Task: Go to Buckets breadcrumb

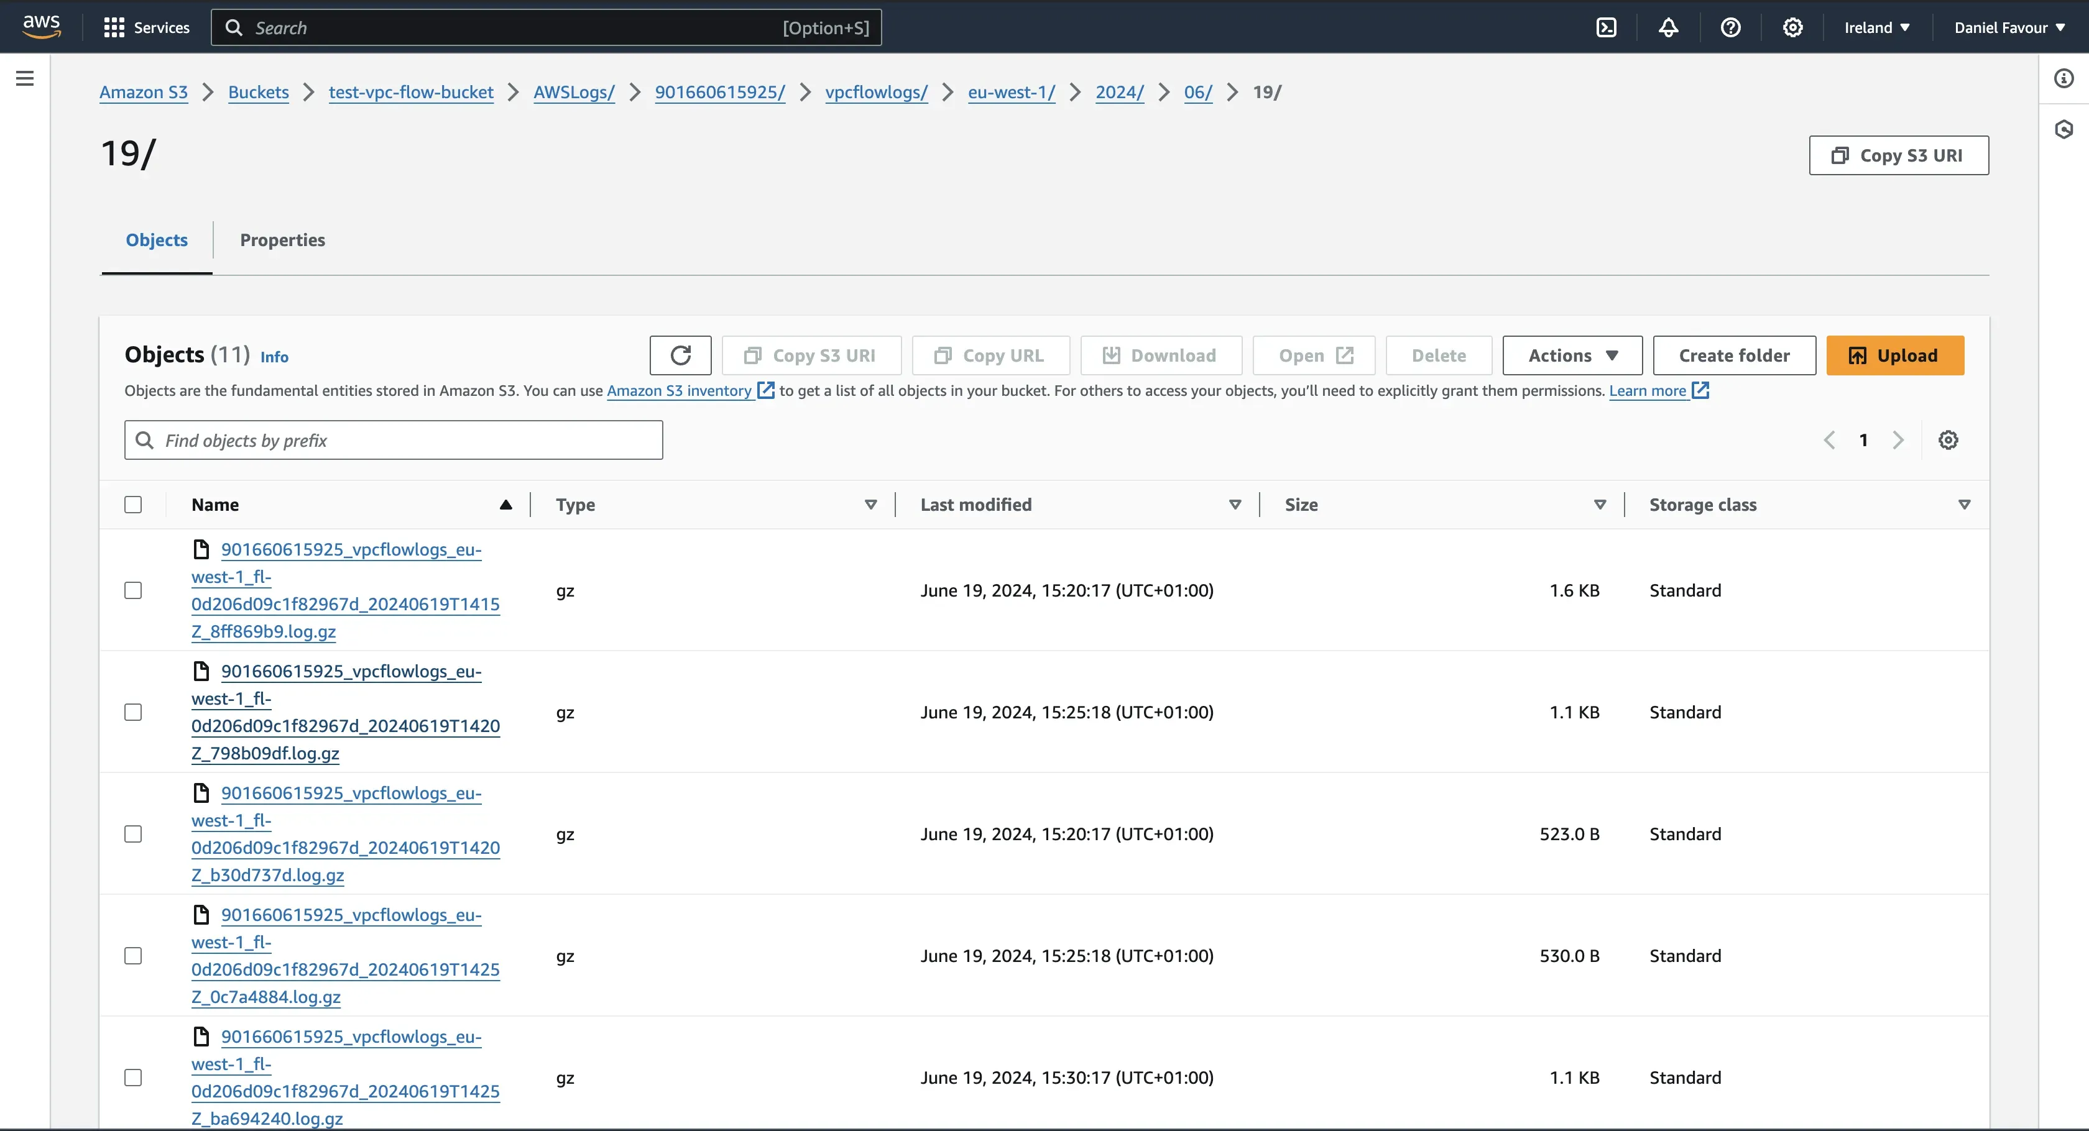Action: 258,91
